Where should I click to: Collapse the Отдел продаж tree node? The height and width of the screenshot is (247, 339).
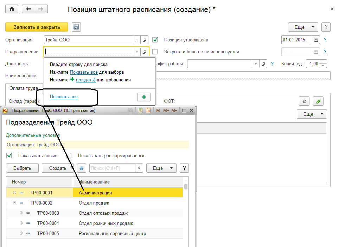point(14,203)
